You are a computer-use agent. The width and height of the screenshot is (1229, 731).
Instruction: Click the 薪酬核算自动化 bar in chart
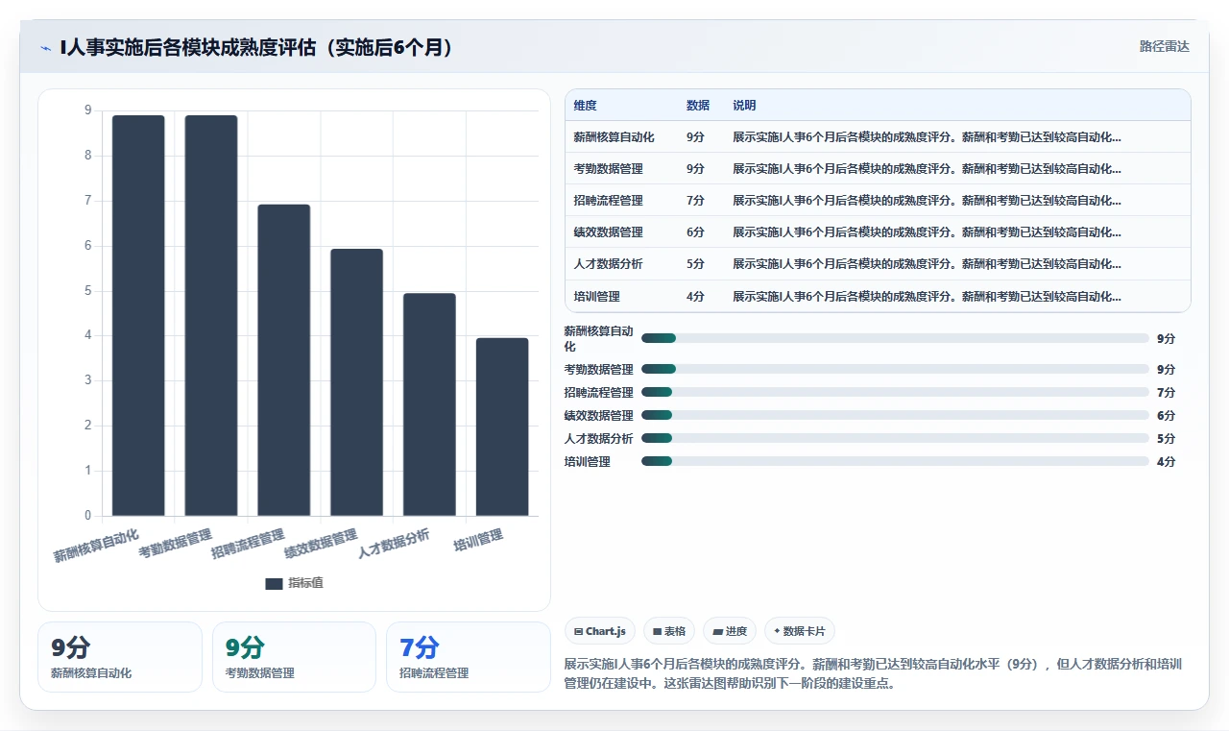click(x=138, y=315)
